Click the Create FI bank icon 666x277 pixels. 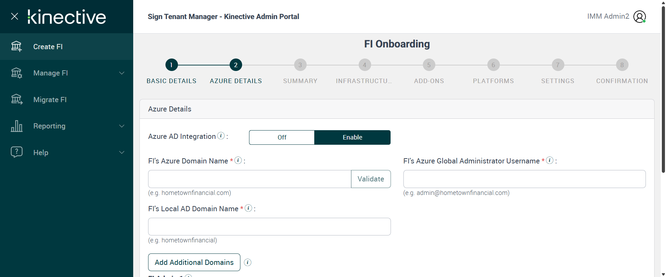(x=16, y=46)
